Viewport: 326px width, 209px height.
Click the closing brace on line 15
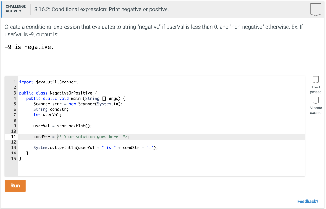point(20,158)
